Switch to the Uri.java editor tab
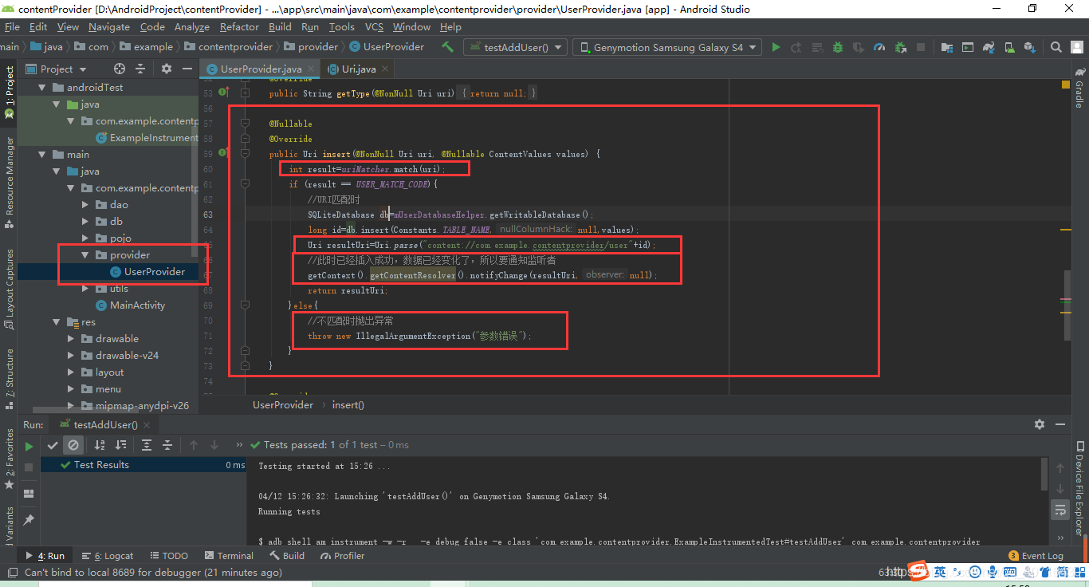 (x=359, y=69)
